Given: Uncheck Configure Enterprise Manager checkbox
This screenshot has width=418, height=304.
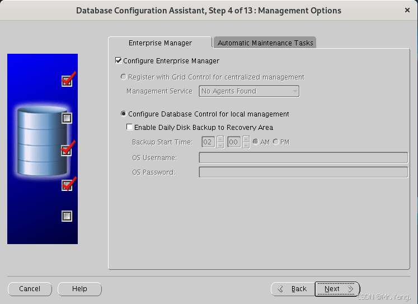Looking at the screenshot, I should (x=119, y=60).
